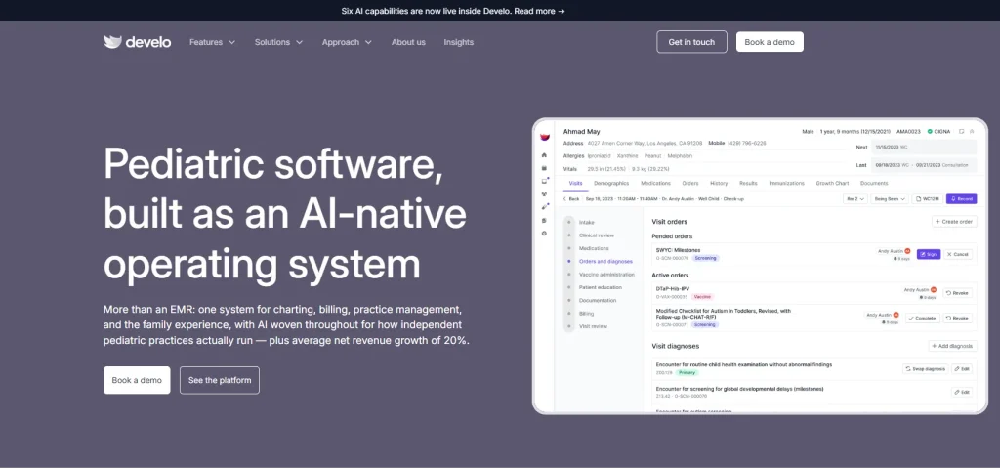Open the calendar icon in preview sidebar
The height and width of the screenshot is (469, 1000).
(x=544, y=168)
